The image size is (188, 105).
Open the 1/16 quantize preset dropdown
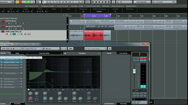[x=167, y=2]
